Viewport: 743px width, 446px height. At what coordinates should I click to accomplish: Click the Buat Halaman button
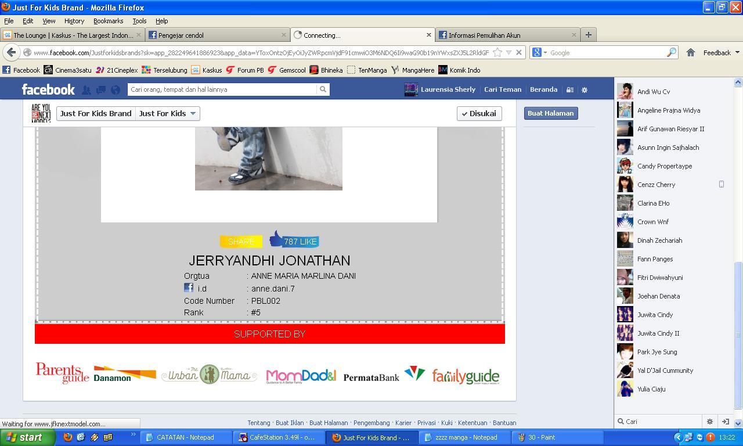550,113
